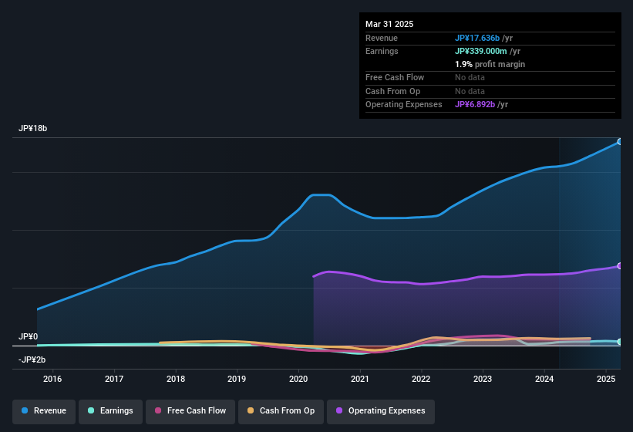
Task: Click the 2023 x-axis label
Action: 483,379
